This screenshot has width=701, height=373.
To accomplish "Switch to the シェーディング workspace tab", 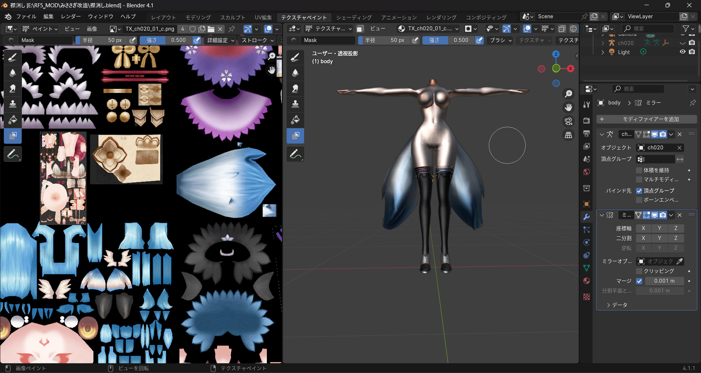I will [354, 17].
